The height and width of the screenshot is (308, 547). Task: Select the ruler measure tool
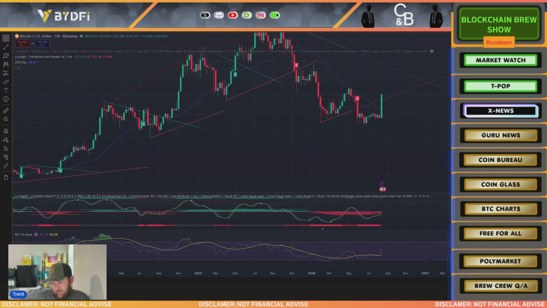coord(6,111)
